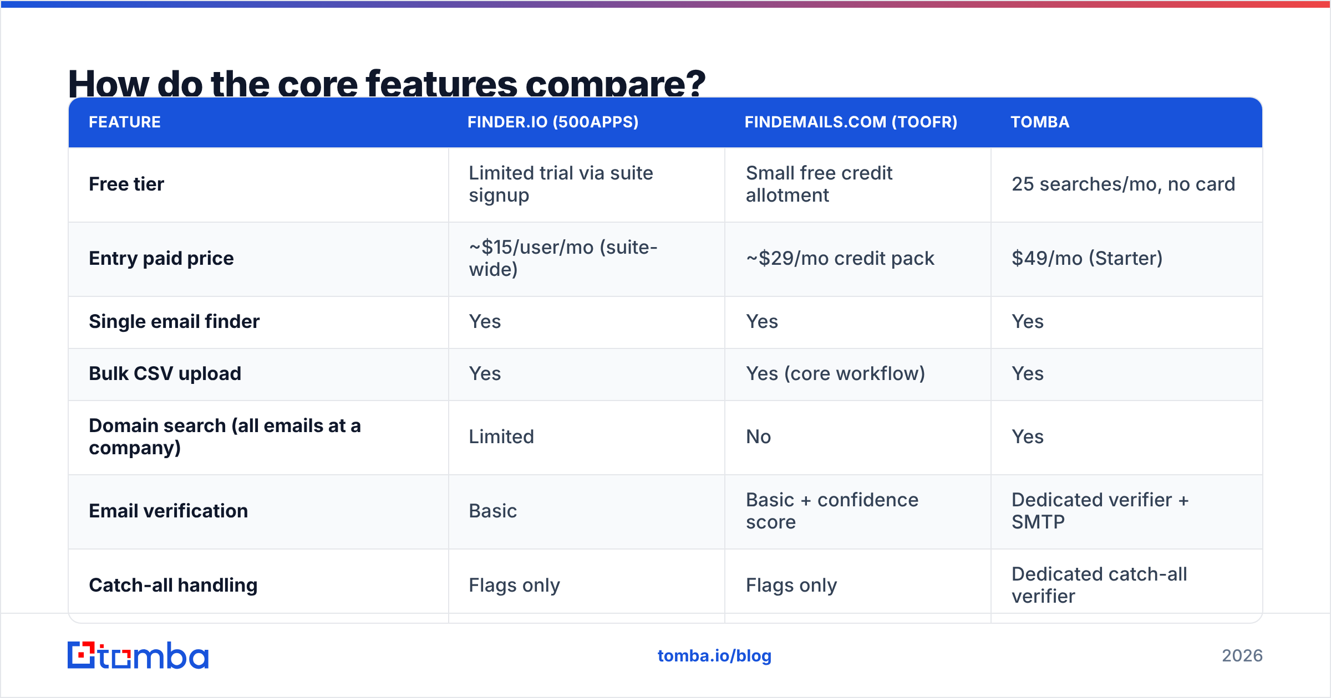Click the 'How do the core features compare?' heading
1331x698 pixels.
pos(387,83)
